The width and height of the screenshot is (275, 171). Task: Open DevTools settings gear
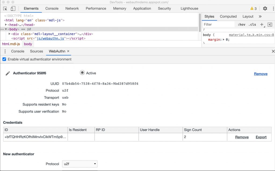[265, 8]
